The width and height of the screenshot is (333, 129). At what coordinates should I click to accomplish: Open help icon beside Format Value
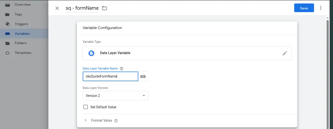pyautogui.click(x=116, y=121)
